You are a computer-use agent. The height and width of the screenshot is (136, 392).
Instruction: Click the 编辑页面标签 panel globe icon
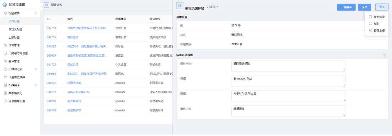click(180, 6)
